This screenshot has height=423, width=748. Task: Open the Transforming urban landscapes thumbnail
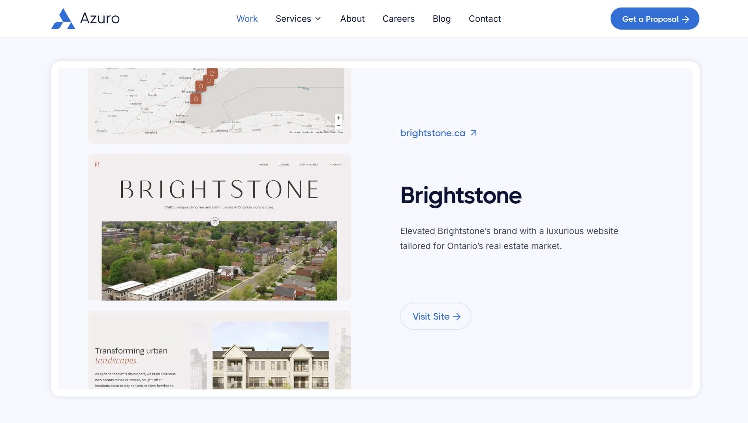(x=219, y=350)
